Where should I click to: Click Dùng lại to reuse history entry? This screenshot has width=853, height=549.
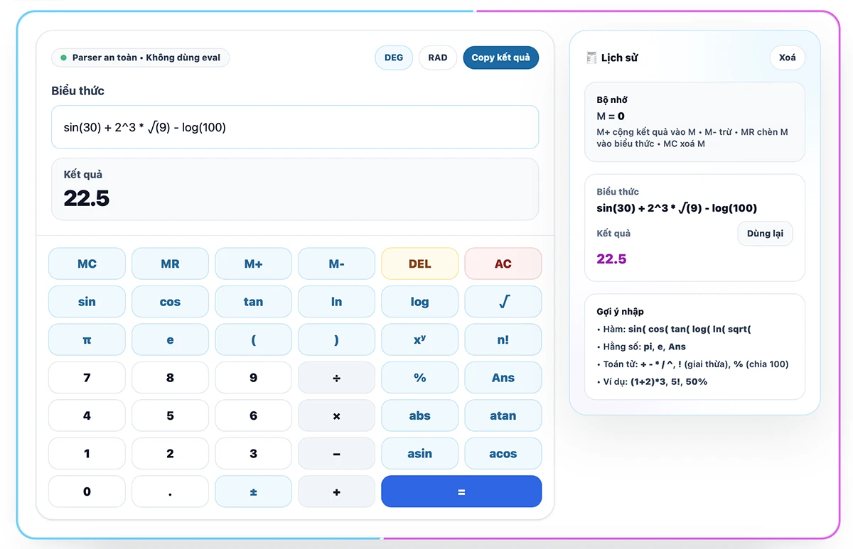point(765,233)
